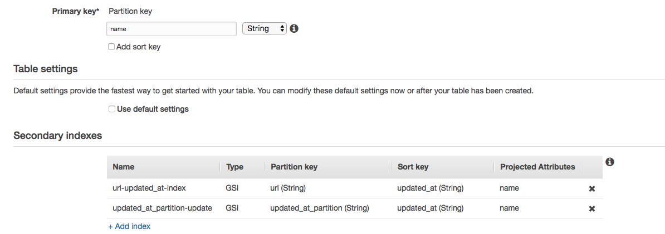Click info icon next to Secondary indexes table
This screenshot has width=665, height=234.
click(x=610, y=162)
